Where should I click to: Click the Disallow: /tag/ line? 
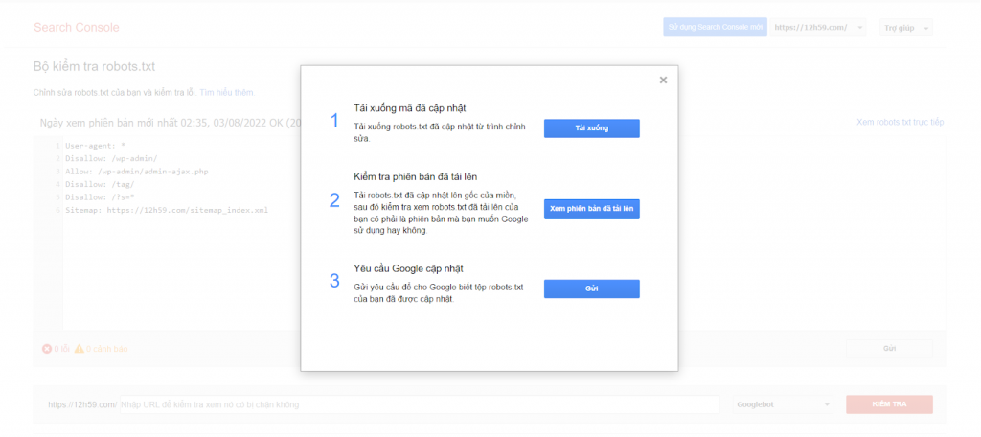pyautogui.click(x=100, y=185)
